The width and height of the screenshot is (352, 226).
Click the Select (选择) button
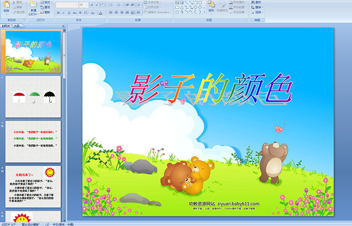click(257, 12)
